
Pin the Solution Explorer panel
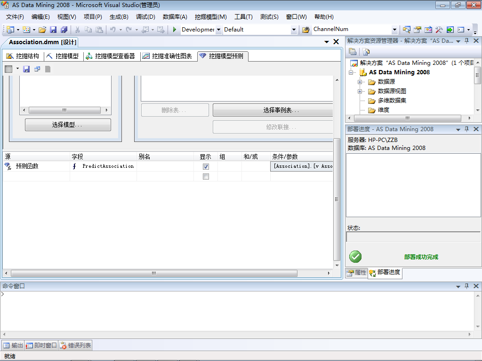[x=466, y=40]
